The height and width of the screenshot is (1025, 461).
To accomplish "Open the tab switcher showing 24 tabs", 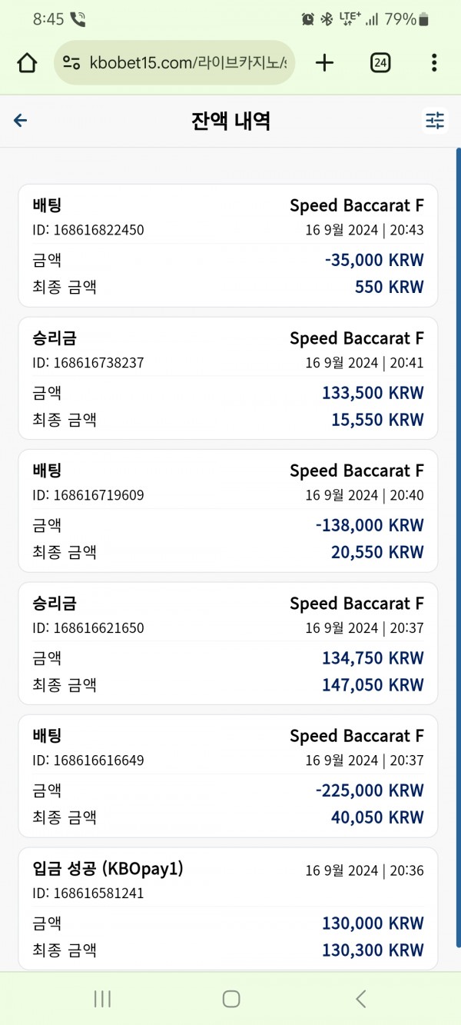I will [380, 63].
